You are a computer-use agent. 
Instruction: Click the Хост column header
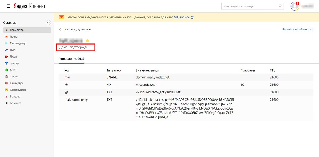68,71
